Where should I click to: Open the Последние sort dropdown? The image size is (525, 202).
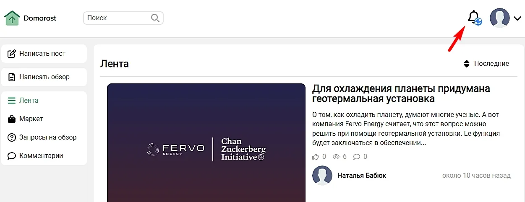click(486, 64)
